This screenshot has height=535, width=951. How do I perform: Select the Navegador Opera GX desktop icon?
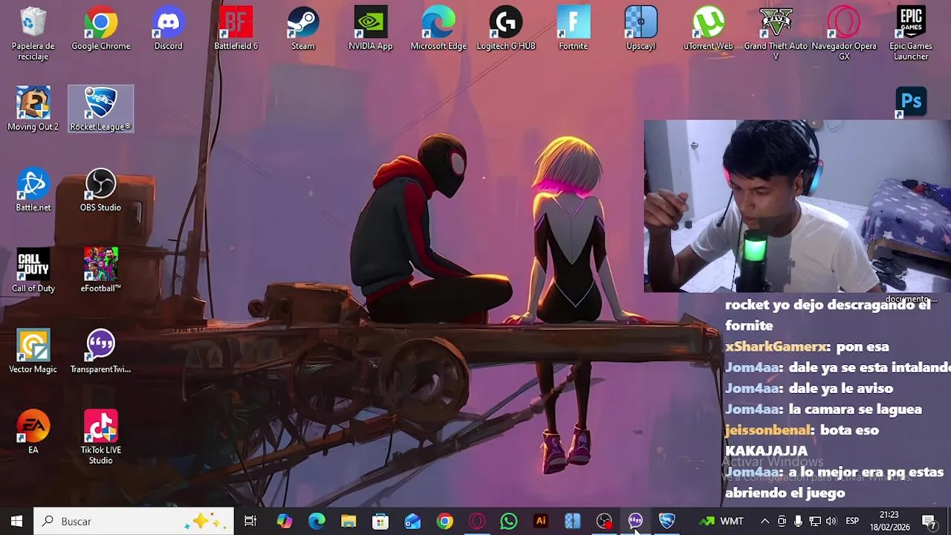point(844,33)
